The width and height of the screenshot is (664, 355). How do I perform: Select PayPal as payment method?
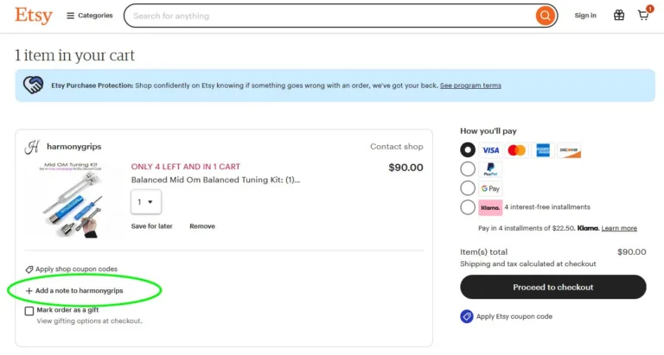pos(468,169)
